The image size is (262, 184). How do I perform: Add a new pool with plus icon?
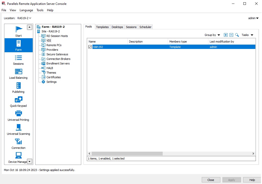click(225, 35)
